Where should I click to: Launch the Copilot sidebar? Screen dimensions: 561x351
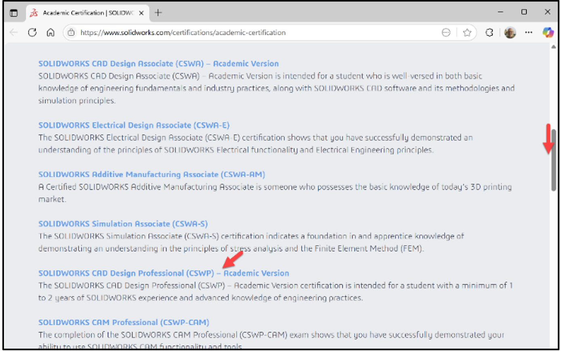pos(548,32)
